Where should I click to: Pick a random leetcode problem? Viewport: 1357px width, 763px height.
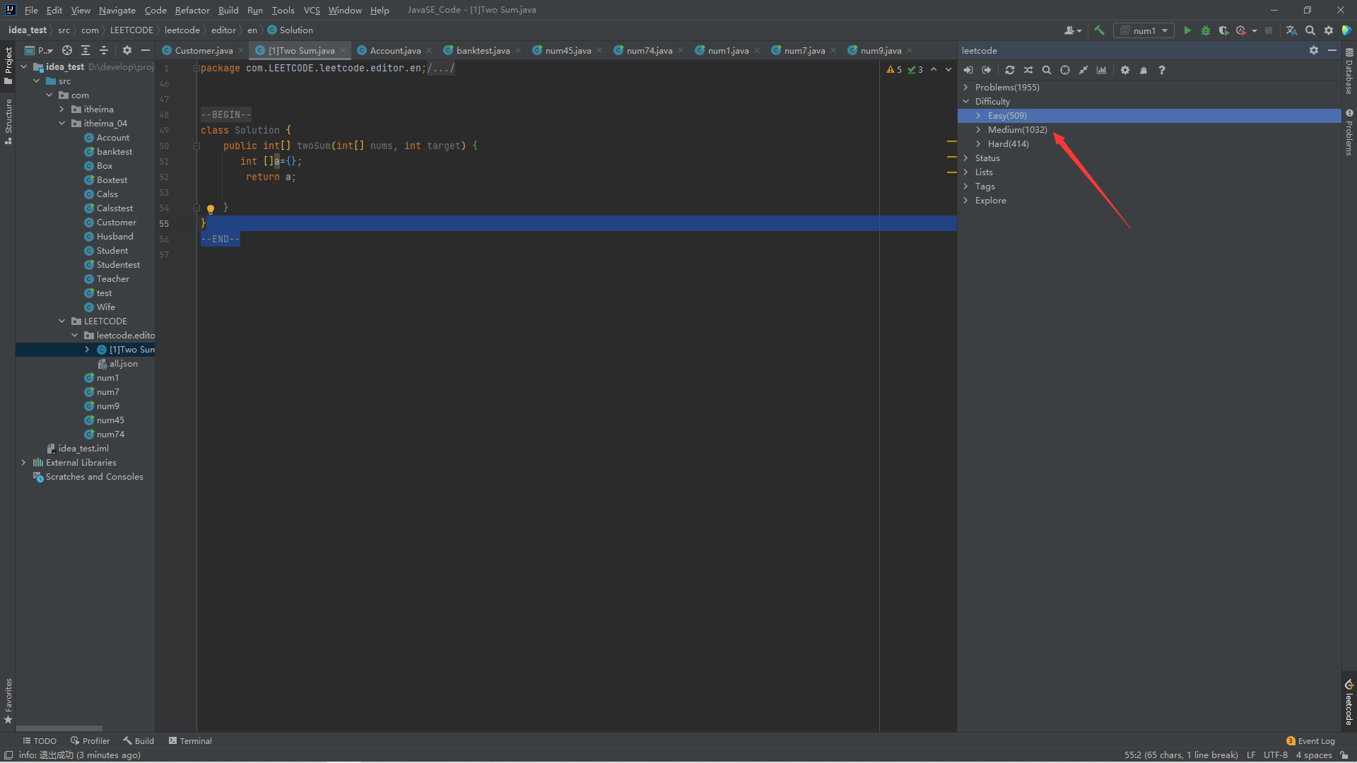pyautogui.click(x=1028, y=70)
